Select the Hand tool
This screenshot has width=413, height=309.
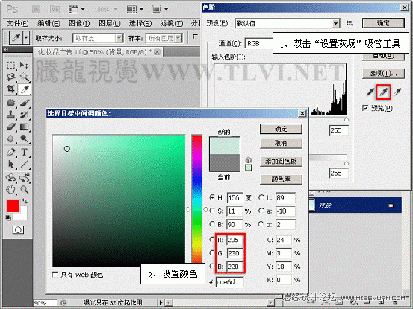11,190
